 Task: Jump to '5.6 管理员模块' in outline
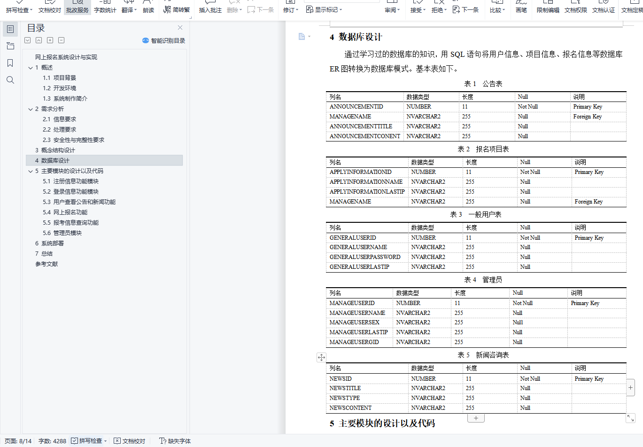62,233
